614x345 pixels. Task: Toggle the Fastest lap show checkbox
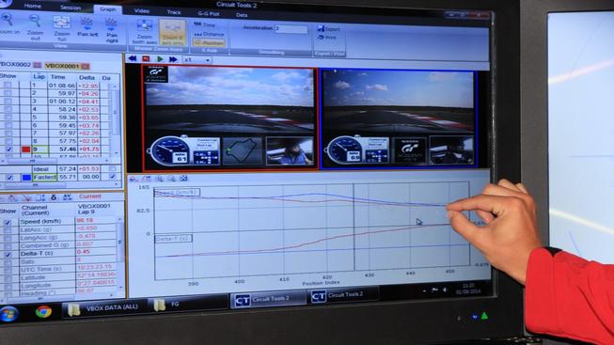click(9, 178)
